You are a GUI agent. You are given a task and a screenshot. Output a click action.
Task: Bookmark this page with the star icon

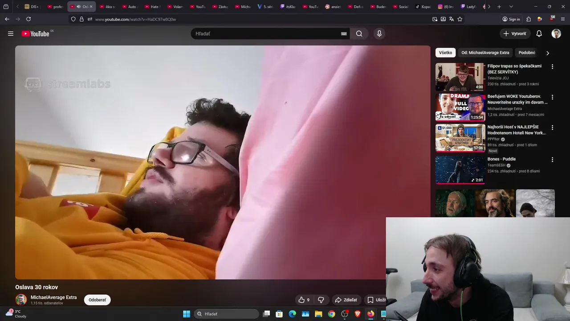pos(460,19)
